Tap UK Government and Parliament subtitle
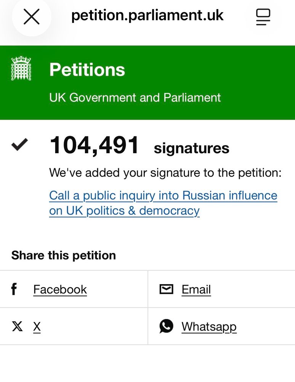 click(x=135, y=97)
